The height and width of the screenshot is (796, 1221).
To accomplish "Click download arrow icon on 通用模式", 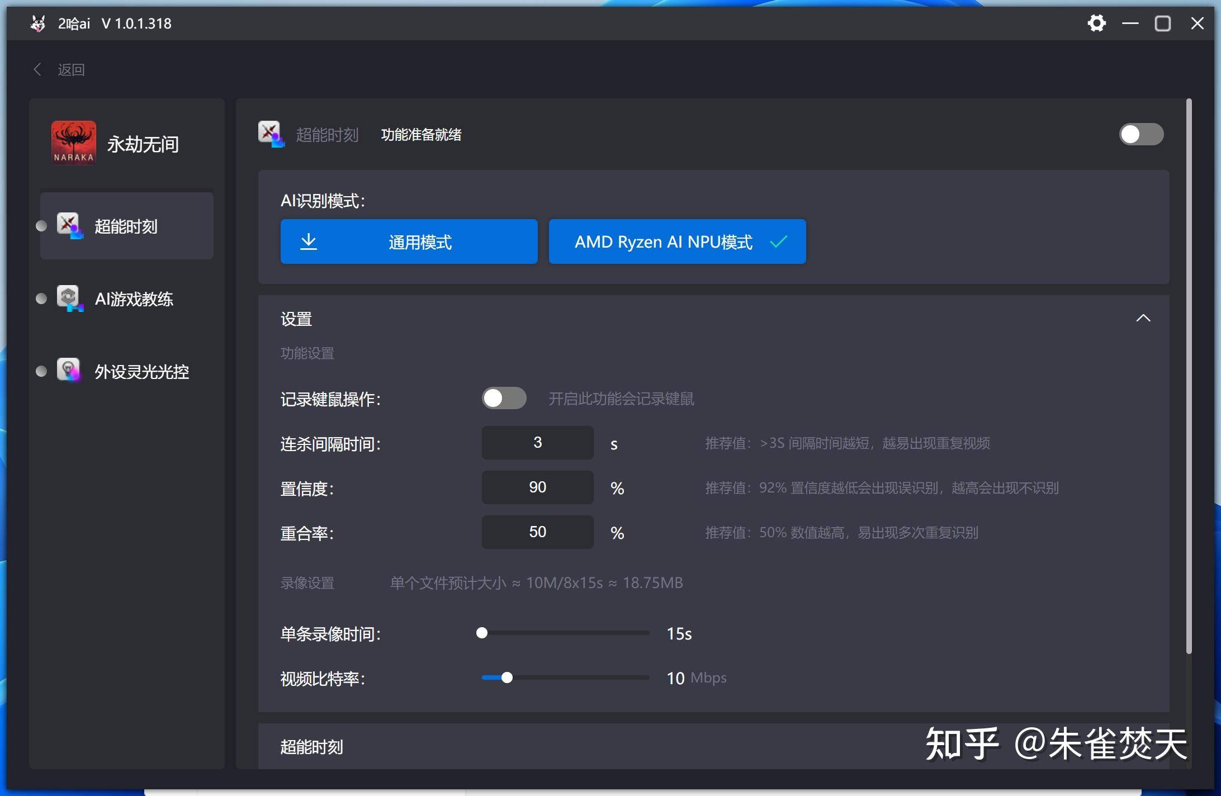I will 309,241.
